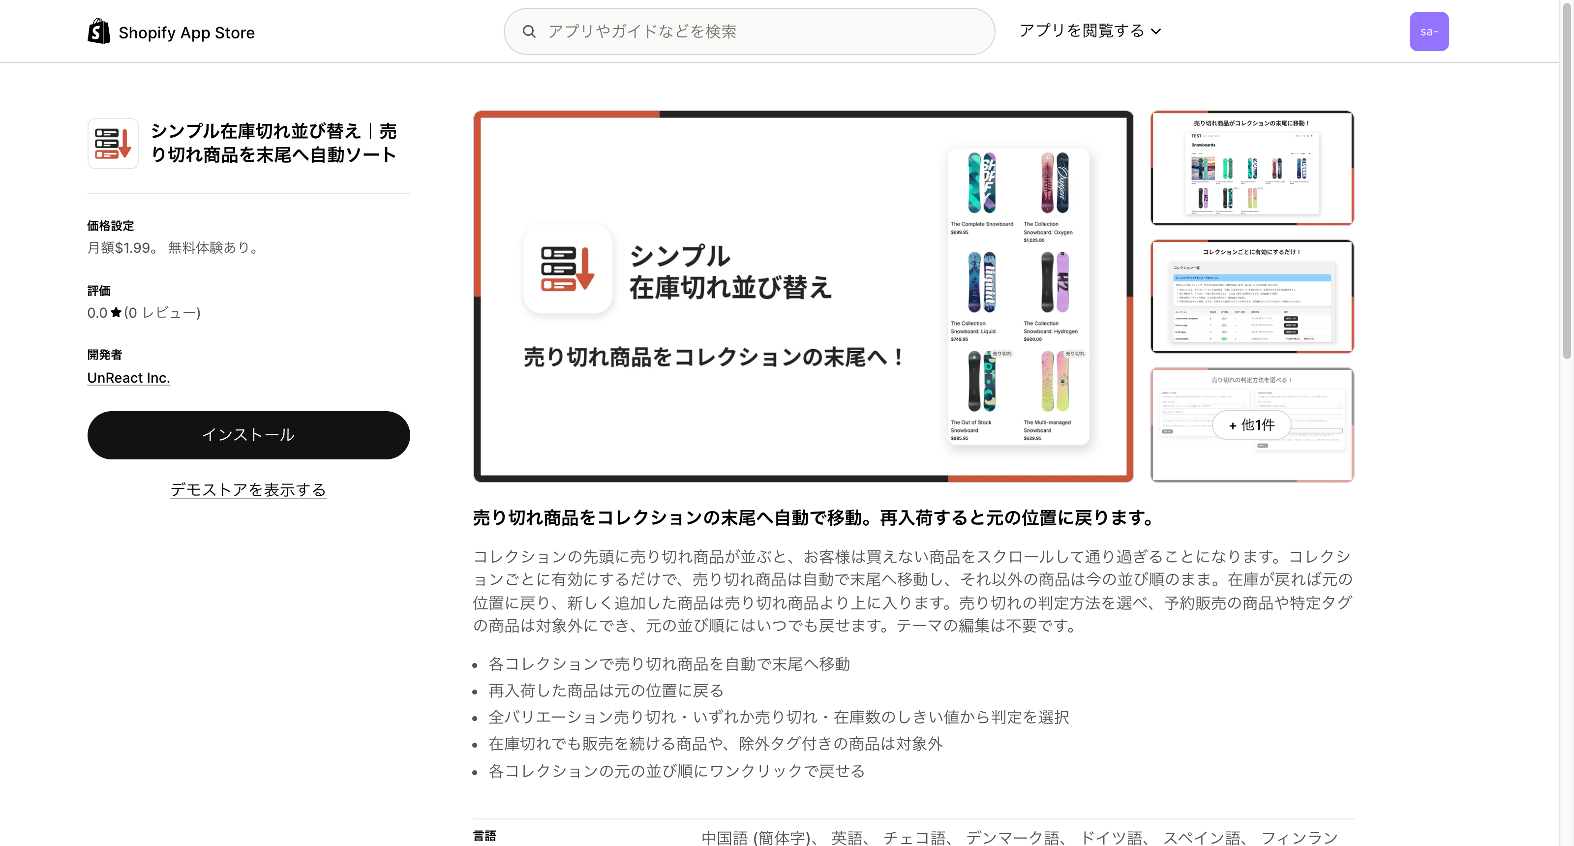Expand the アプリを閲覧する dropdown
Screen dimensions: 1574x846
click(x=1090, y=30)
